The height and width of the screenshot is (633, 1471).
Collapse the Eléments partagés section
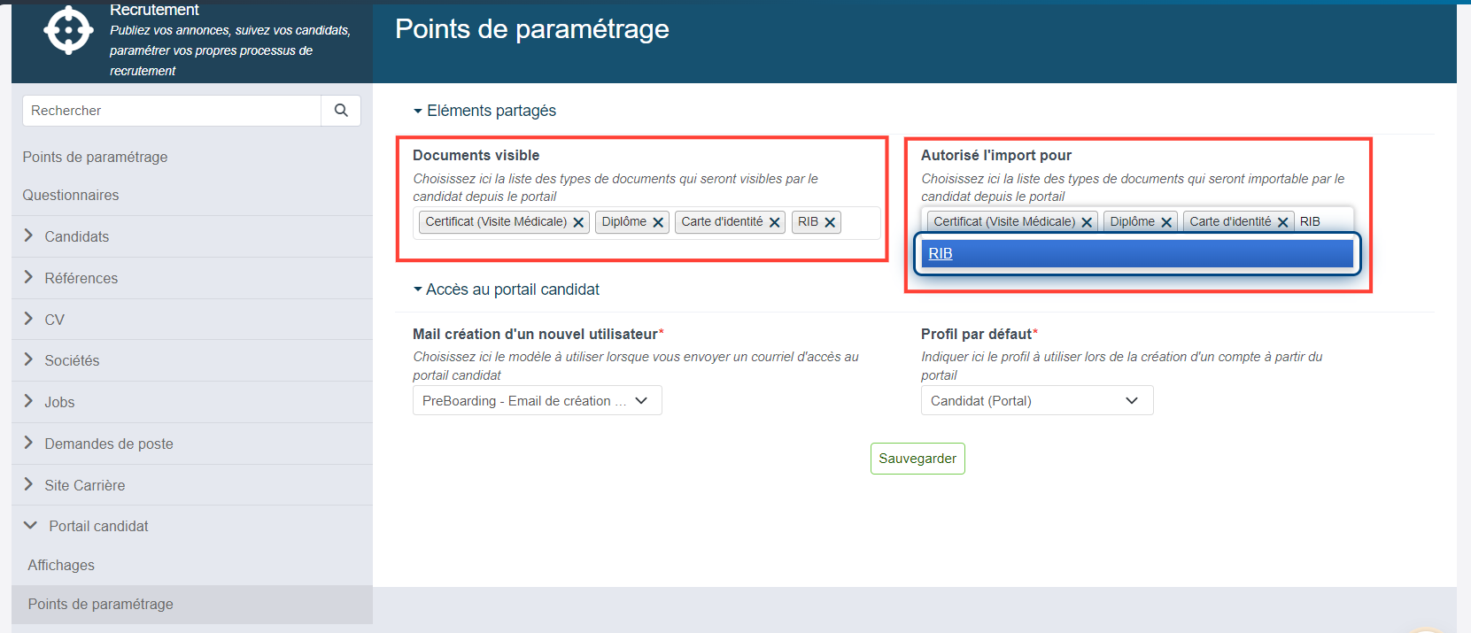click(x=484, y=111)
